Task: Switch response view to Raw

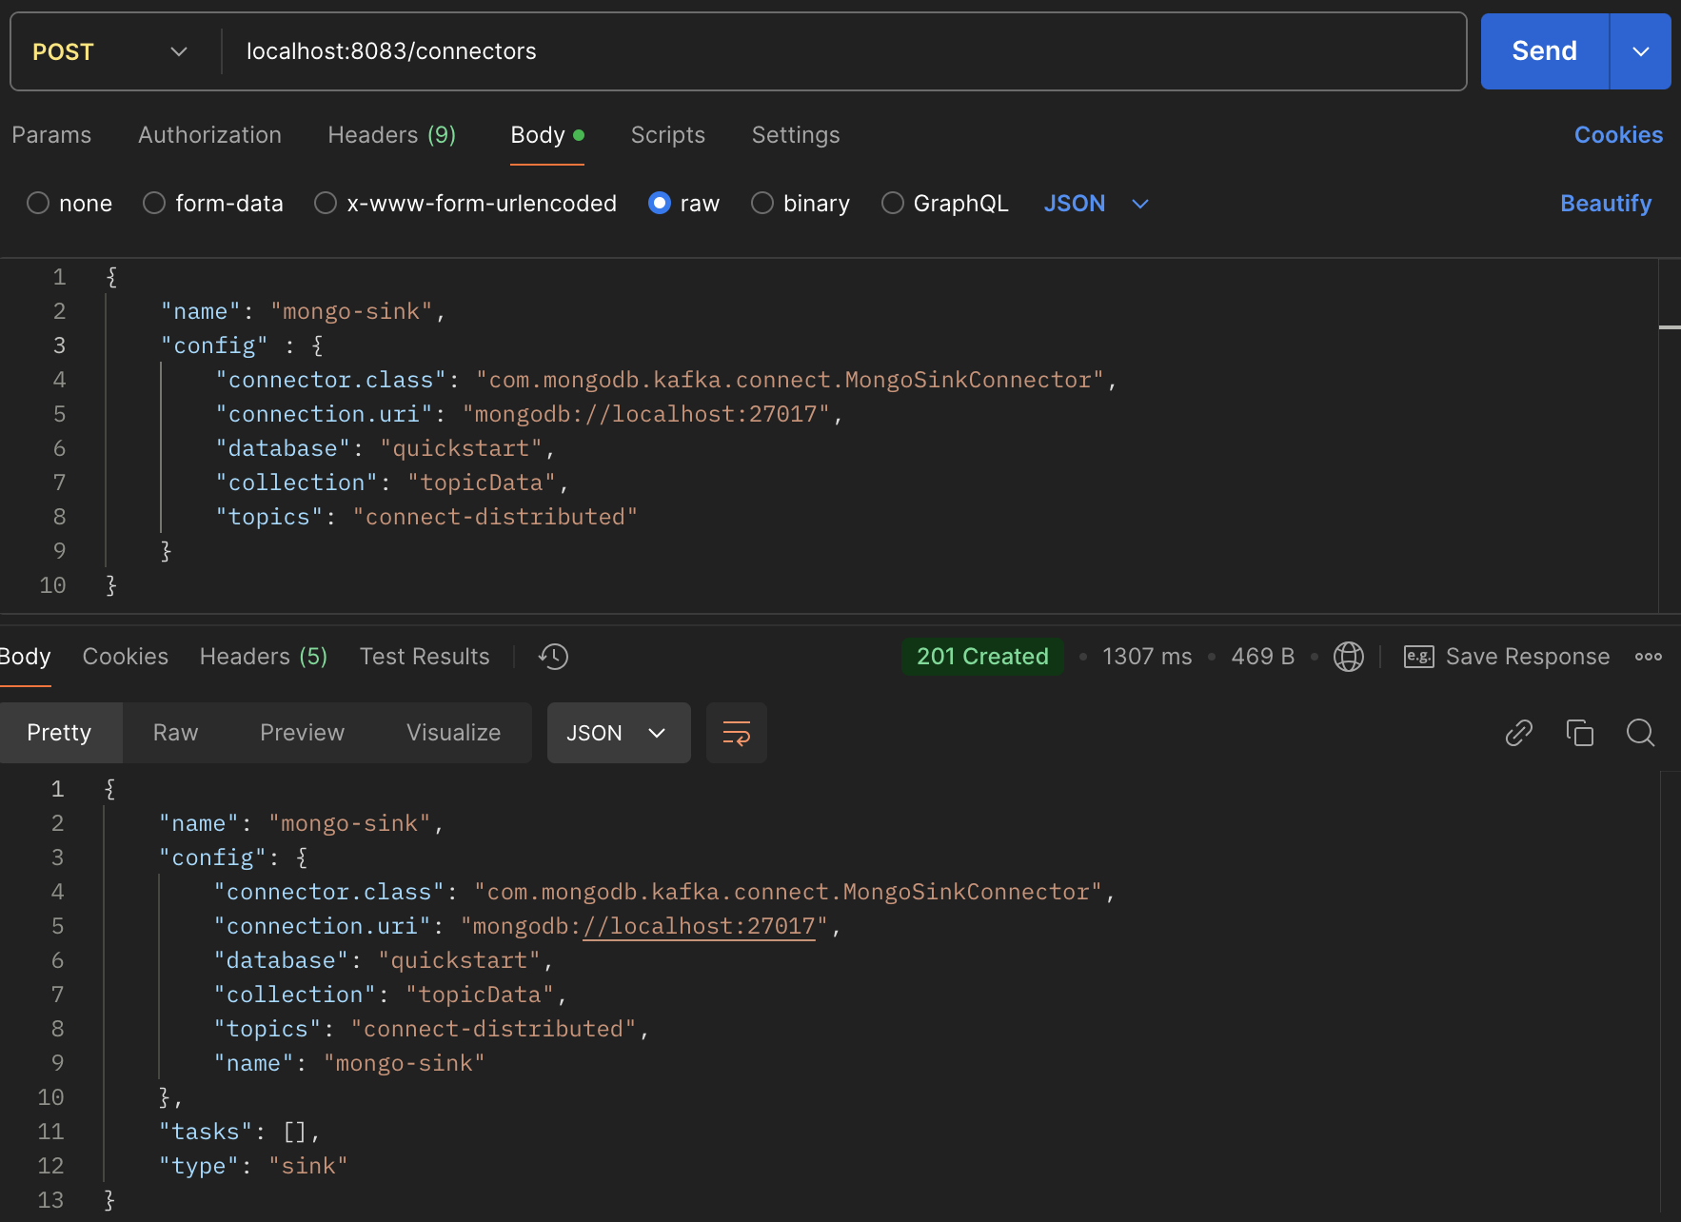Action: point(176,733)
